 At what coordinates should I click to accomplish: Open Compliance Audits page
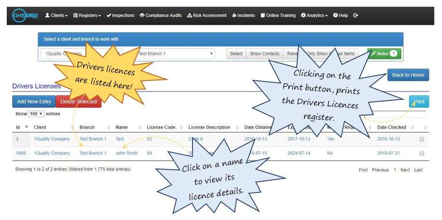point(161,15)
